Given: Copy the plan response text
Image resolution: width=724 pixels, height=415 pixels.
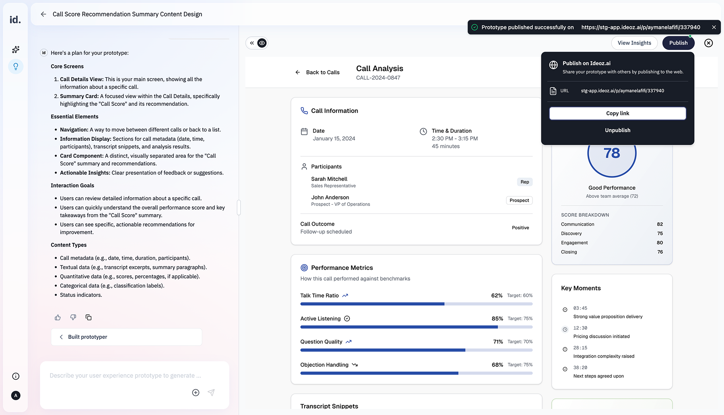Looking at the screenshot, I should click(88, 318).
